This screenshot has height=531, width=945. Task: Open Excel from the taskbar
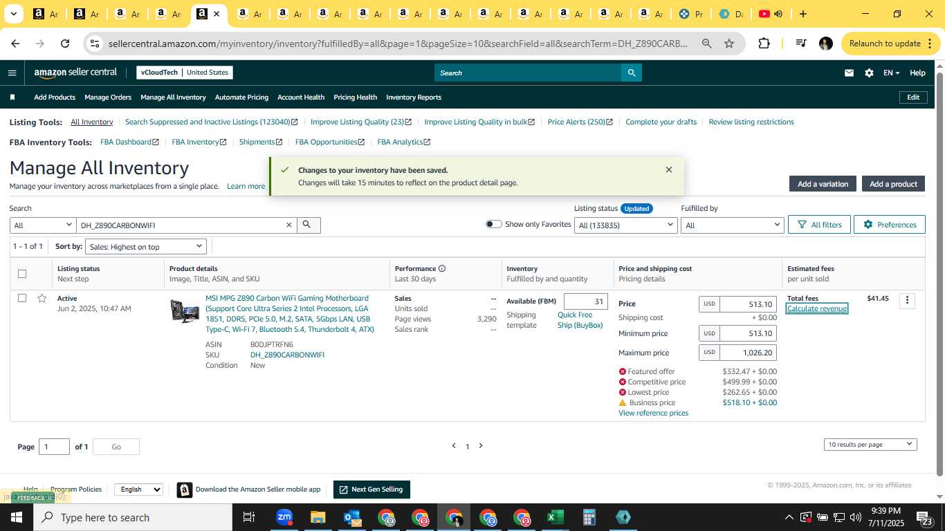tap(555, 517)
